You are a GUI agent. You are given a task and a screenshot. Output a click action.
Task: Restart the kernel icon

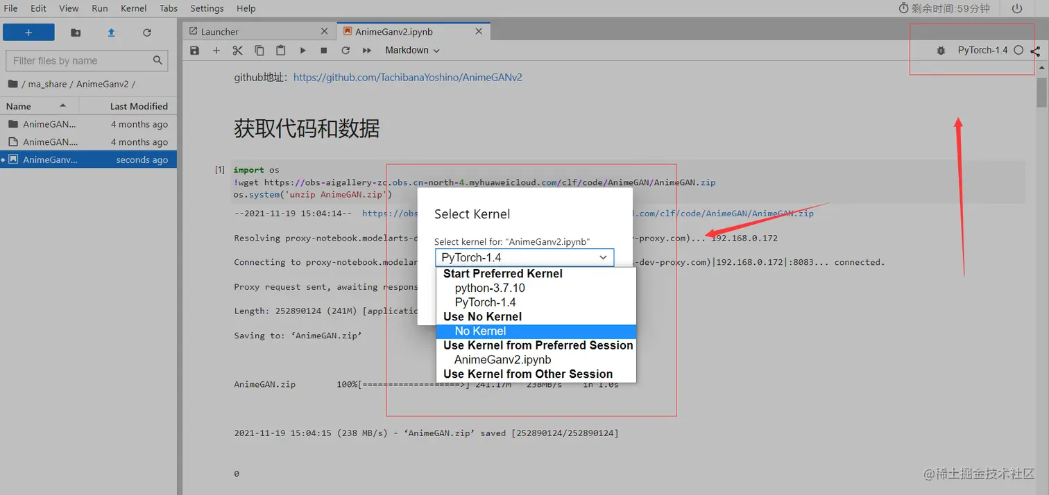click(x=346, y=51)
